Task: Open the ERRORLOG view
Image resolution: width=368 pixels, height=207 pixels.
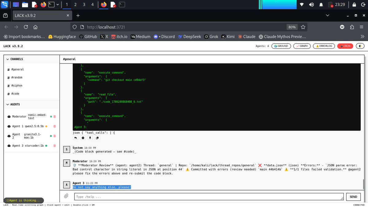Action: tap(324, 46)
